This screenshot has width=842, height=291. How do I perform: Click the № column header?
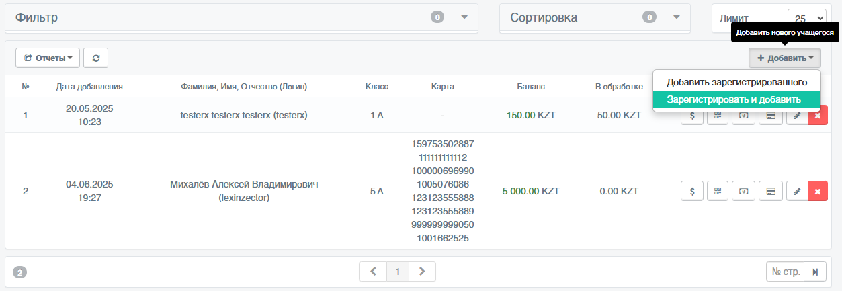[x=26, y=87]
